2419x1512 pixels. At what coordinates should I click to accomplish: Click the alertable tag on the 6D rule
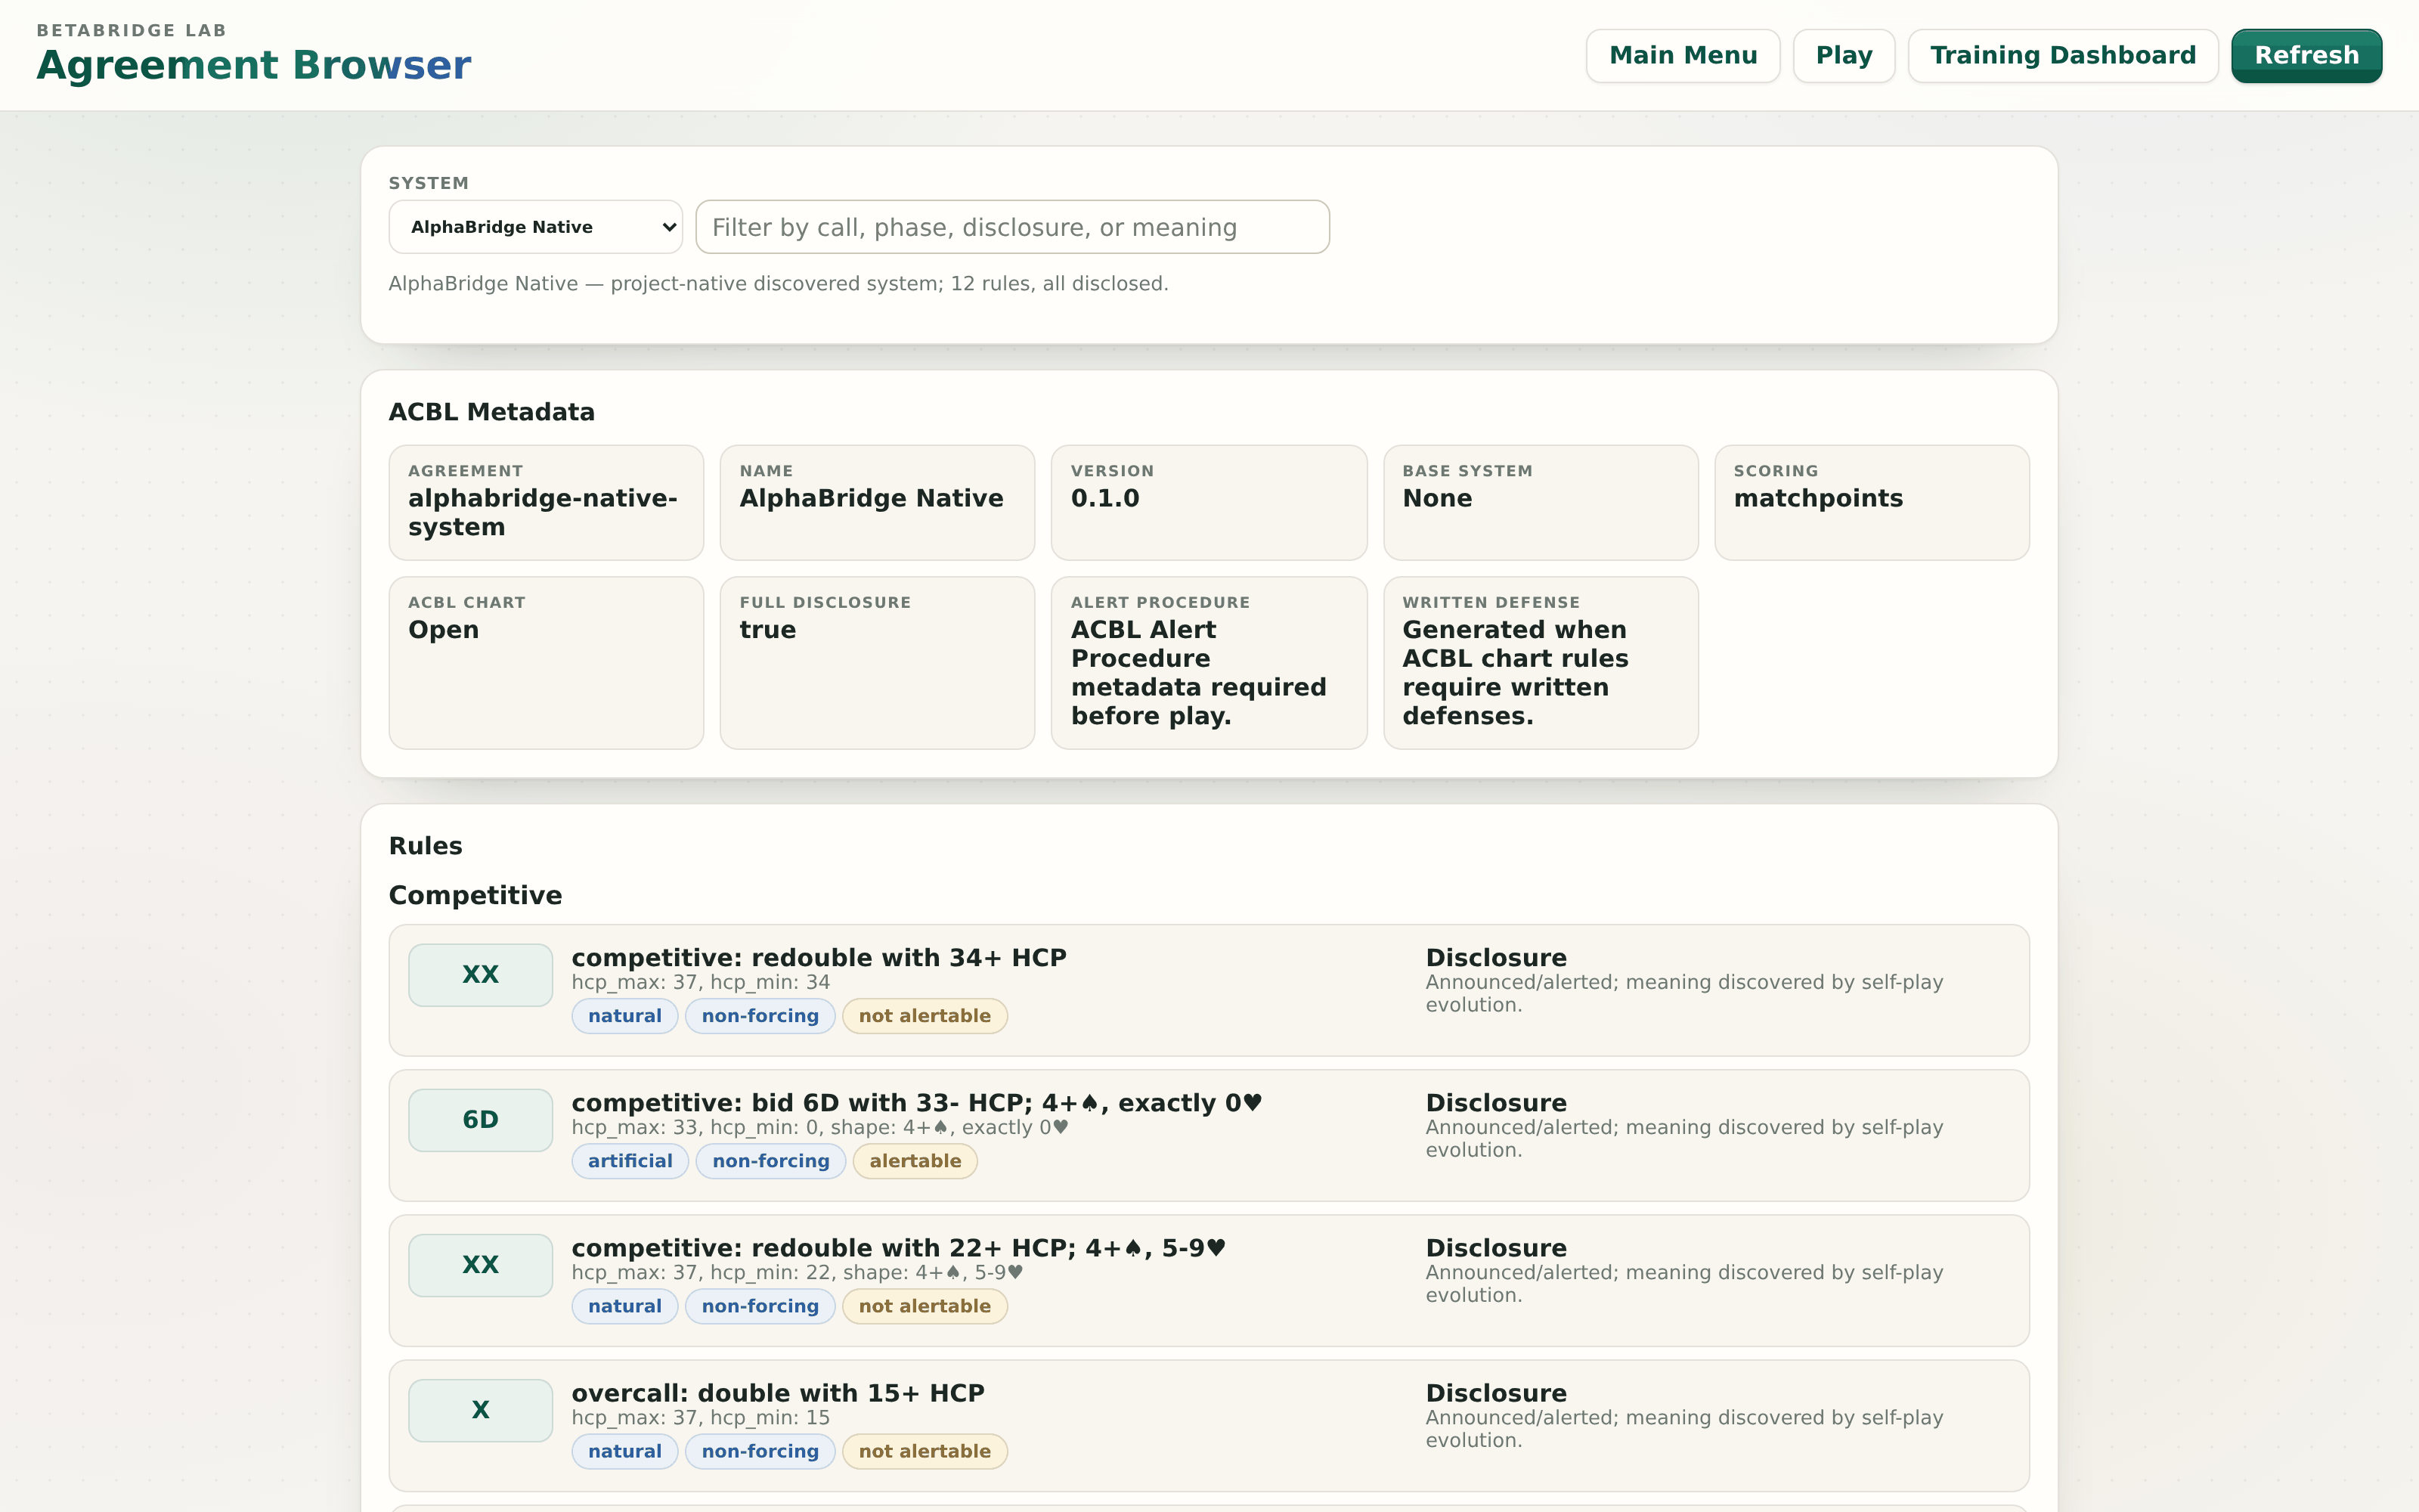click(x=915, y=1161)
